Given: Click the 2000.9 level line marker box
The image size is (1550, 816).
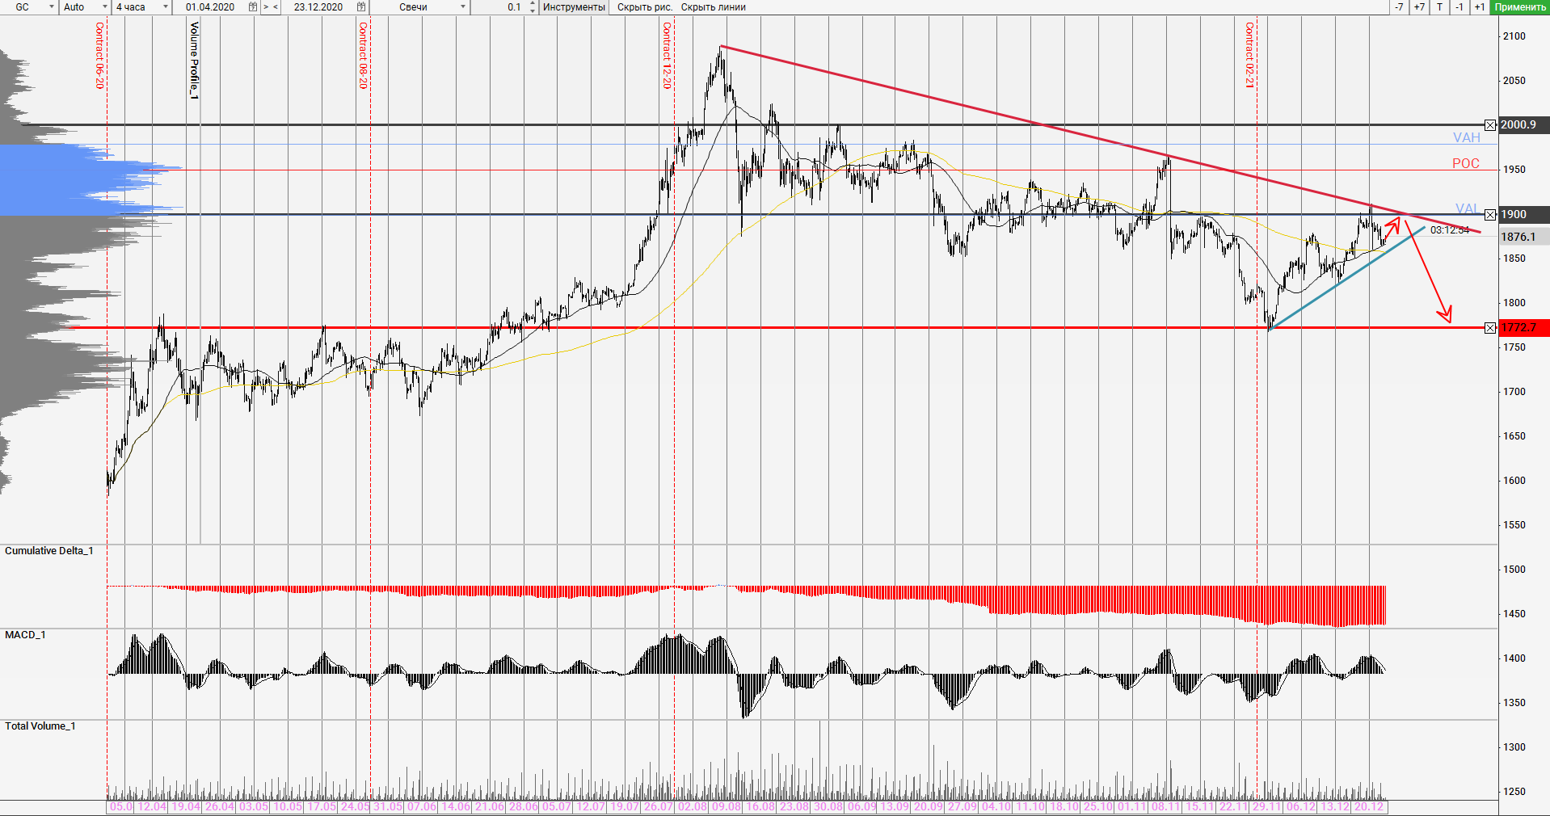Looking at the screenshot, I should tap(1490, 125).
